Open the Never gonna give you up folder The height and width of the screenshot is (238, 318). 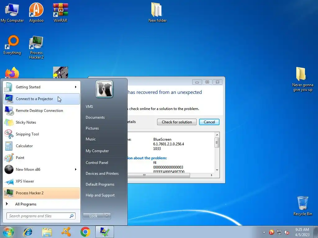[x=302, y=79]
